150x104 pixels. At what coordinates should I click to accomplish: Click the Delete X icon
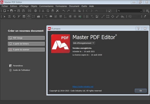57,11
